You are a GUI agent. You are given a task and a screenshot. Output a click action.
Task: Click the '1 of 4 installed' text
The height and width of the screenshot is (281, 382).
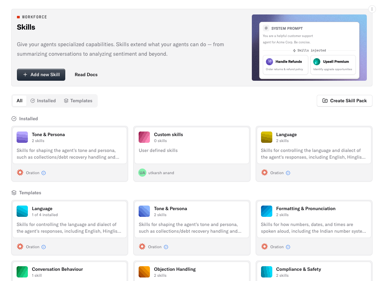45,215
